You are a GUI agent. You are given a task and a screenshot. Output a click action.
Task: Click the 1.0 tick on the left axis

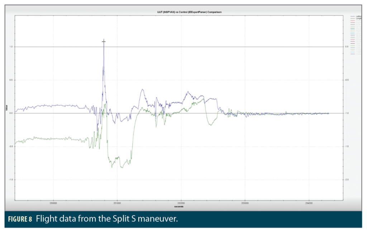click(11, 47)
